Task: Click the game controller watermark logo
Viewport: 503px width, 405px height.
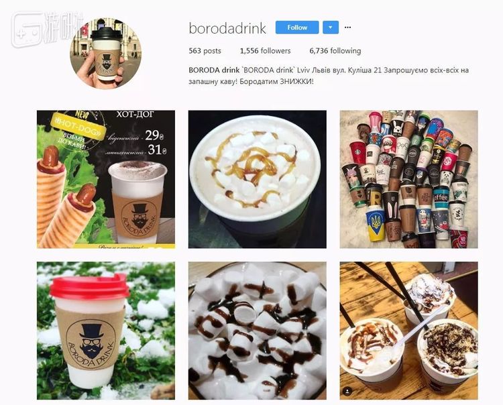Action: [26, 30]
